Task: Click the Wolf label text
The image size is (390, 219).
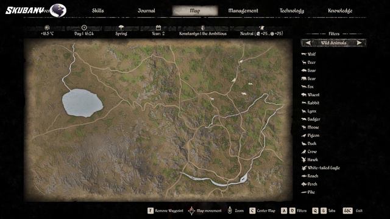Action: [311, 54]
